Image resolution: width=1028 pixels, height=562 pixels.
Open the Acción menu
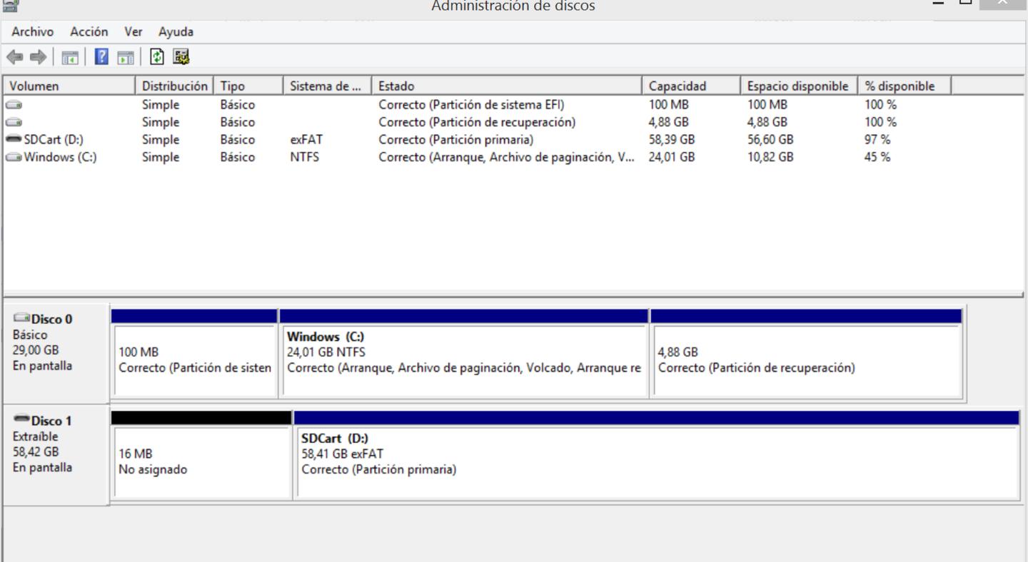pyautogui.click(x=89, y=32)
